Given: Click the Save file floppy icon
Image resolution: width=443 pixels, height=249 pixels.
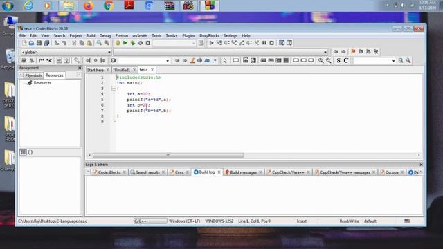Looking at the screenshot, I should 39,43.
